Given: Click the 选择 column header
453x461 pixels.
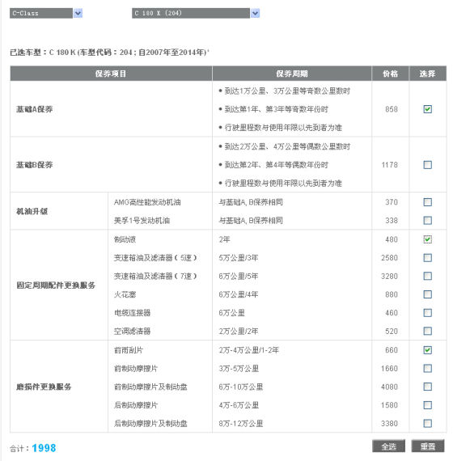Looking at the screenshot, I should click(427, 74).
